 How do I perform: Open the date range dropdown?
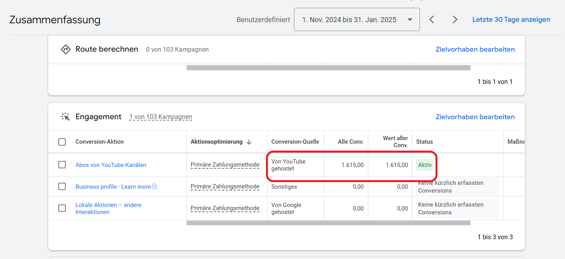(x=357, y=19)
